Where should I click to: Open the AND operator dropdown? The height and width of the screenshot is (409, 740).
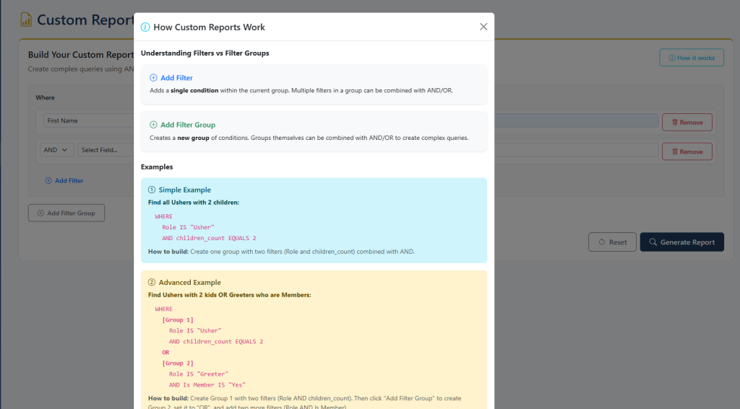(57, 150)
